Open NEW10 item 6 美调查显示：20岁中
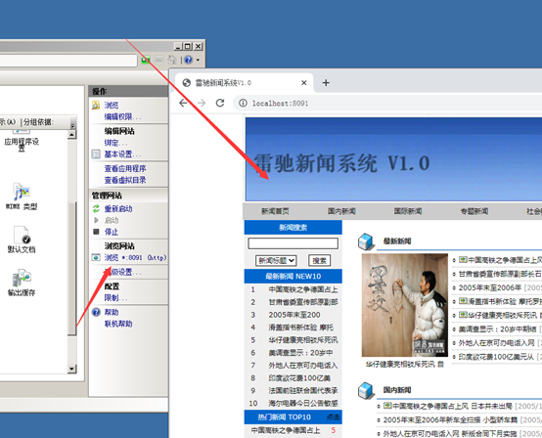The image size is (542, 438). (300, 353)
